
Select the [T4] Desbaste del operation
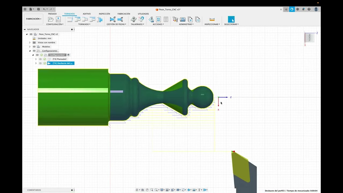61,63
